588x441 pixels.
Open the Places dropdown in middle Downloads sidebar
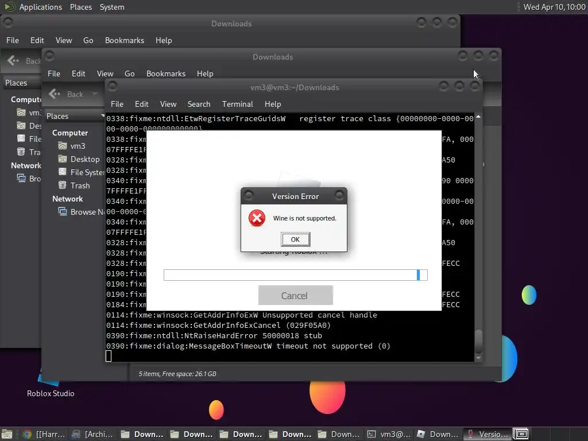(x=74, y=116)
